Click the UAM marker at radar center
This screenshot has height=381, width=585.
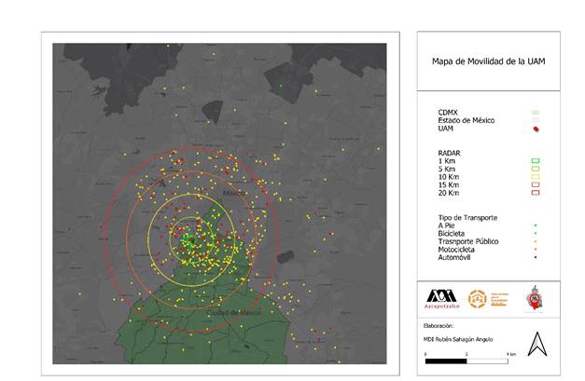(x=191, y=240)
